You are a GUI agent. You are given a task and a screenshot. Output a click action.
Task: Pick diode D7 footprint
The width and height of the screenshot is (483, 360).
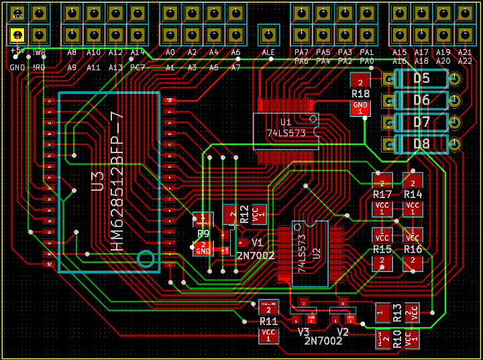(x=421, y=122)
